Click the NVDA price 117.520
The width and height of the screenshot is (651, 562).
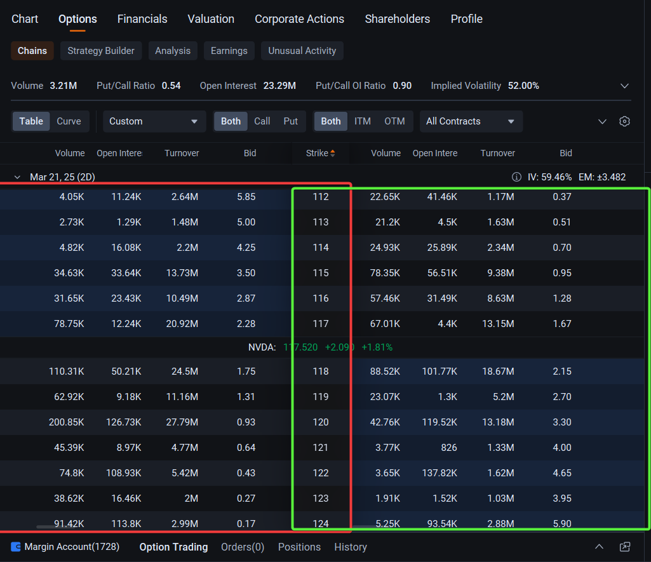[300, 347]
